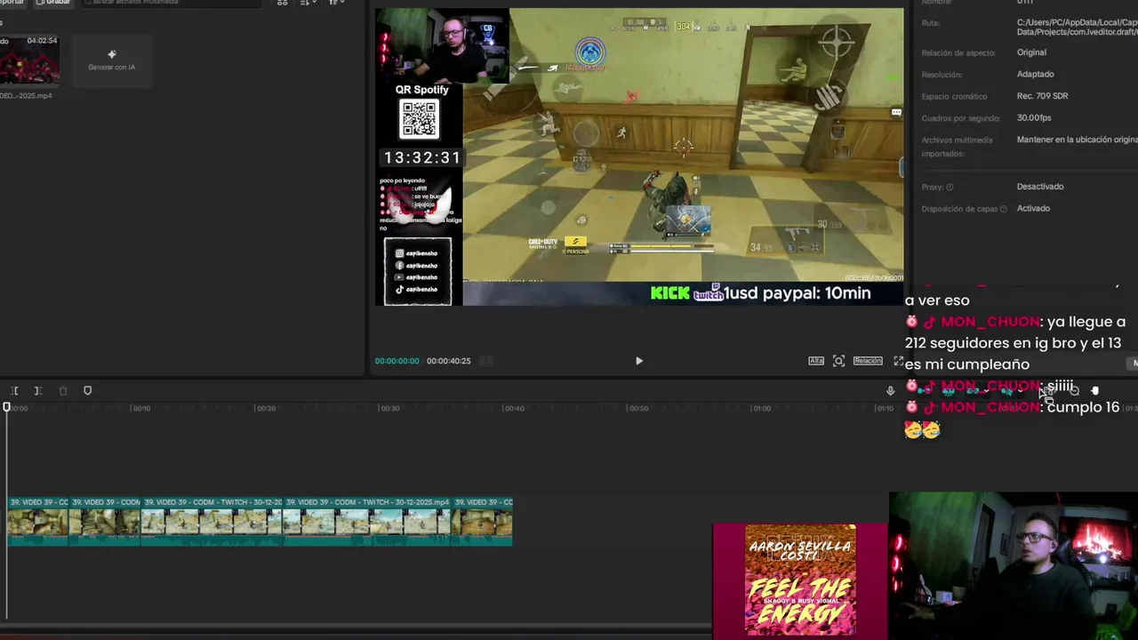
Task: Open the 'Relación' aspect ratio button
Action: (868, 361)
